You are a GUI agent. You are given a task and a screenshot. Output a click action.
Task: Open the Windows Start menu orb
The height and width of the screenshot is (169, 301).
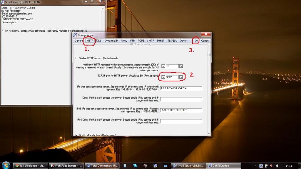(6, 165)
